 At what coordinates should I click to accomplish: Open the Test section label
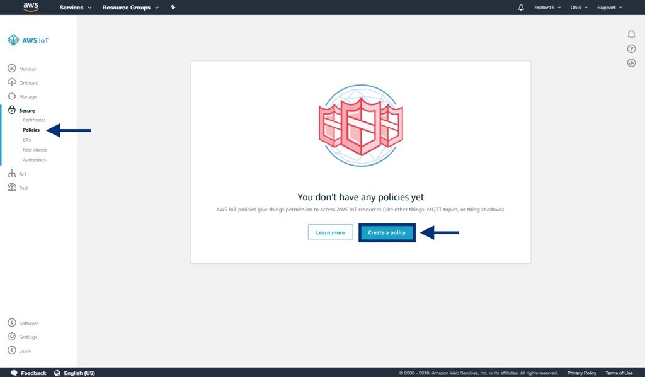click(23, 188)
